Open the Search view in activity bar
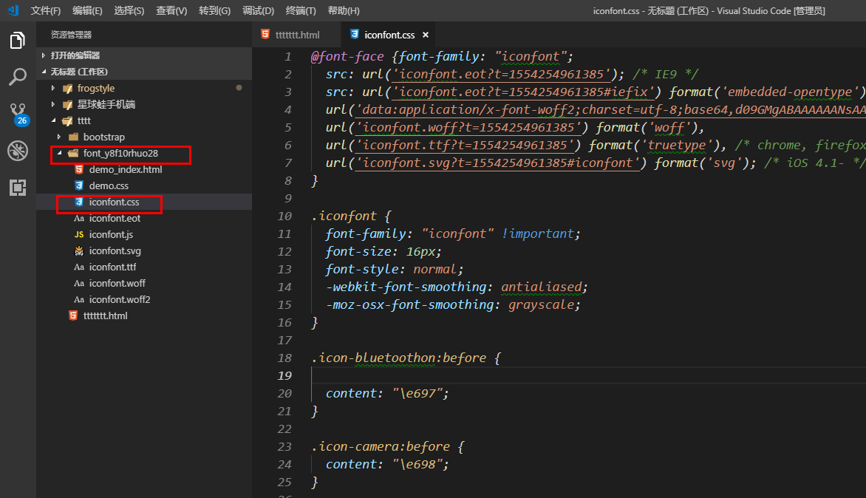Screen dimensions: 866x498 pos(18,77)
